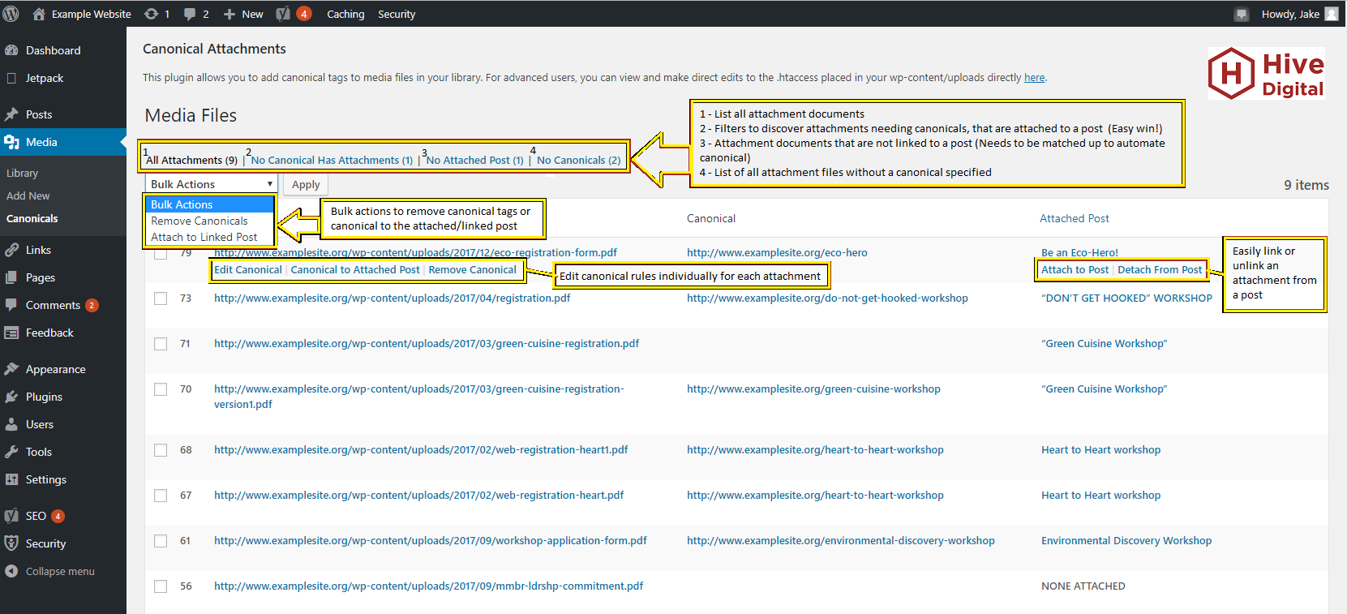Click Remove Canonical row action
The image size is (1347, 614).
[472, 270]
